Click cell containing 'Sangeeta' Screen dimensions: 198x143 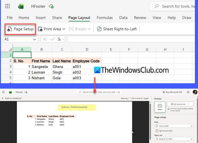coord(41,67)
